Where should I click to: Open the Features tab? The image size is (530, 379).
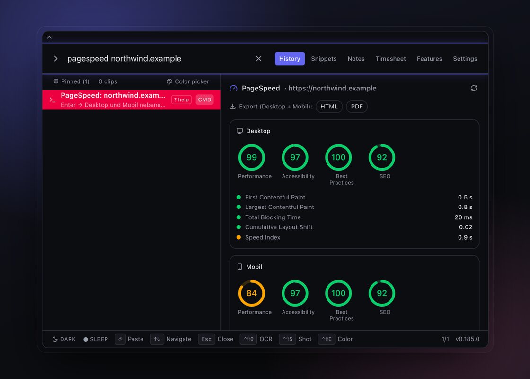click(429, 59)
